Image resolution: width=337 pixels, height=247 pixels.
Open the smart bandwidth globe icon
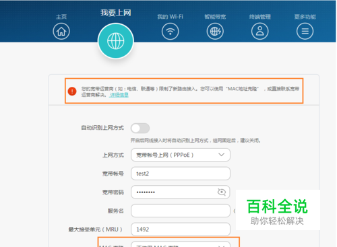(215, 32)
